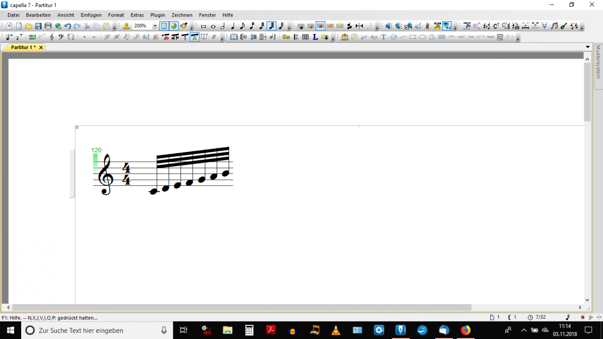The width and height of the screenshot is (603, 339).
Task: Click the grid table drawing icon
Action: pyautogui.click(x=500, y=37)
